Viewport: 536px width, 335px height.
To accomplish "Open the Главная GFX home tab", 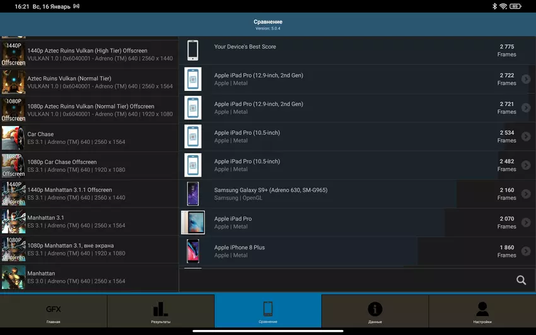I will coord(54,314).
